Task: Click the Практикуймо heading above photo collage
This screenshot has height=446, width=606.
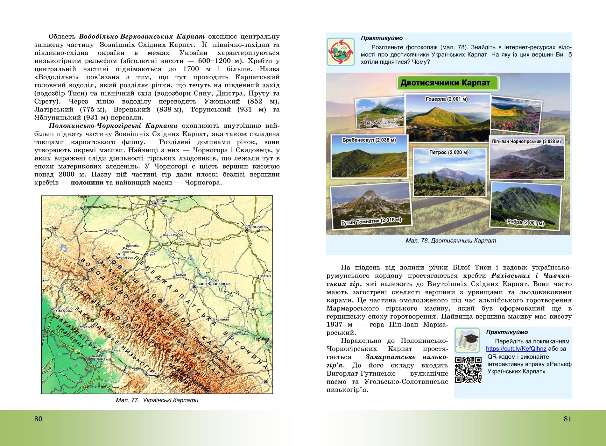Action: pyautogui.click(x=382, y=38)
